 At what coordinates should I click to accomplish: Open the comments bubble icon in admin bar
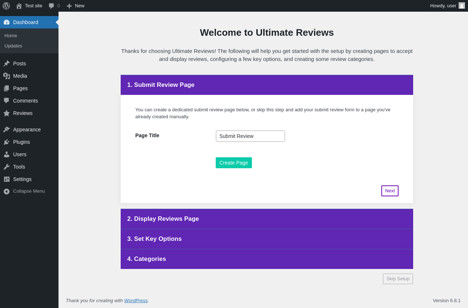[x=51, y=6]
